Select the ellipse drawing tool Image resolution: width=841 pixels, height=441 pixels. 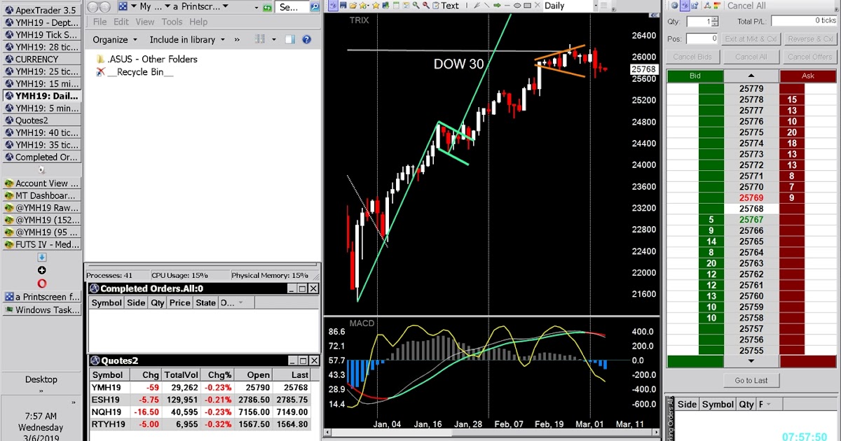[516, 6]
